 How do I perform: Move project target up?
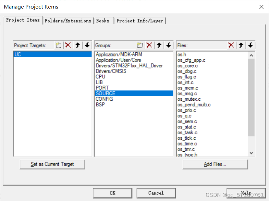pyautogui.click(x=78, y=45)
